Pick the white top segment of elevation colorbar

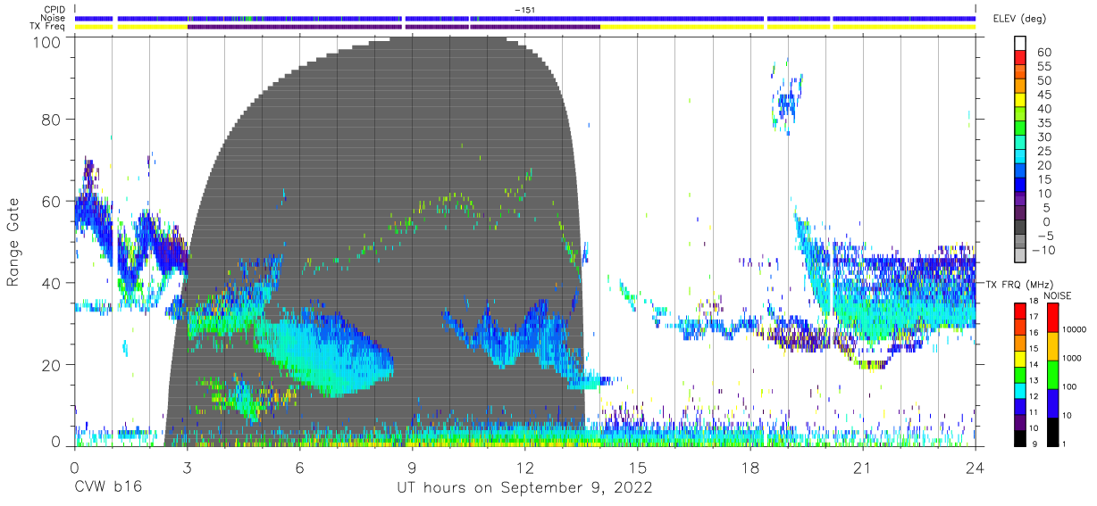pos(1019,45)
